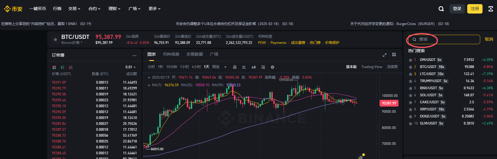
Task: Open the POW coin tag
Action: (262, 43)
